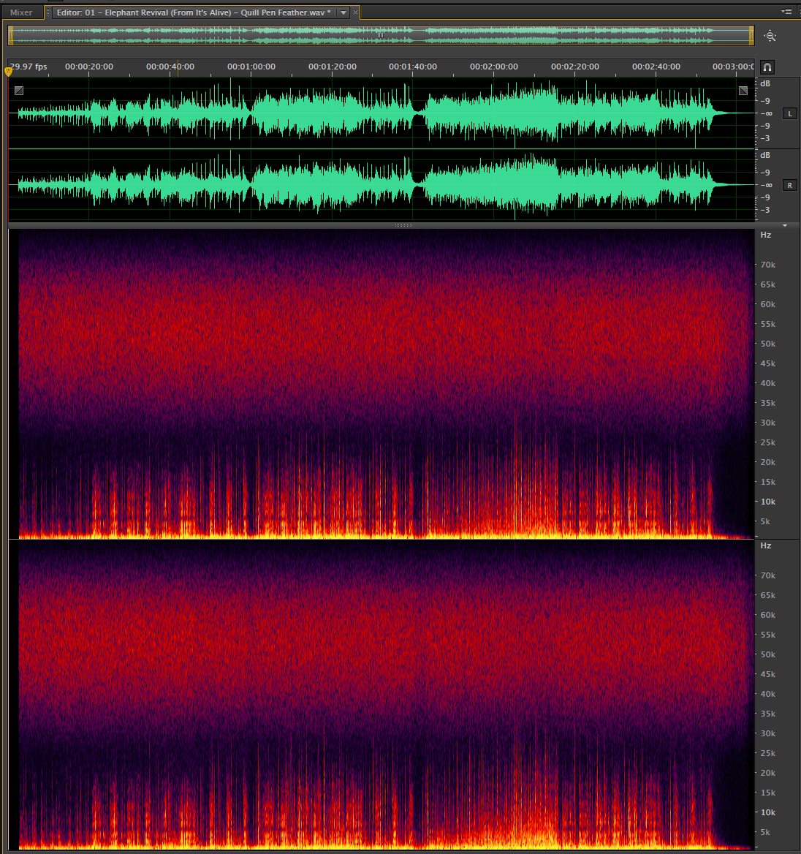The image size is (801, 854).
Task: Toggle the right channel R button
Action: (789, 186)
